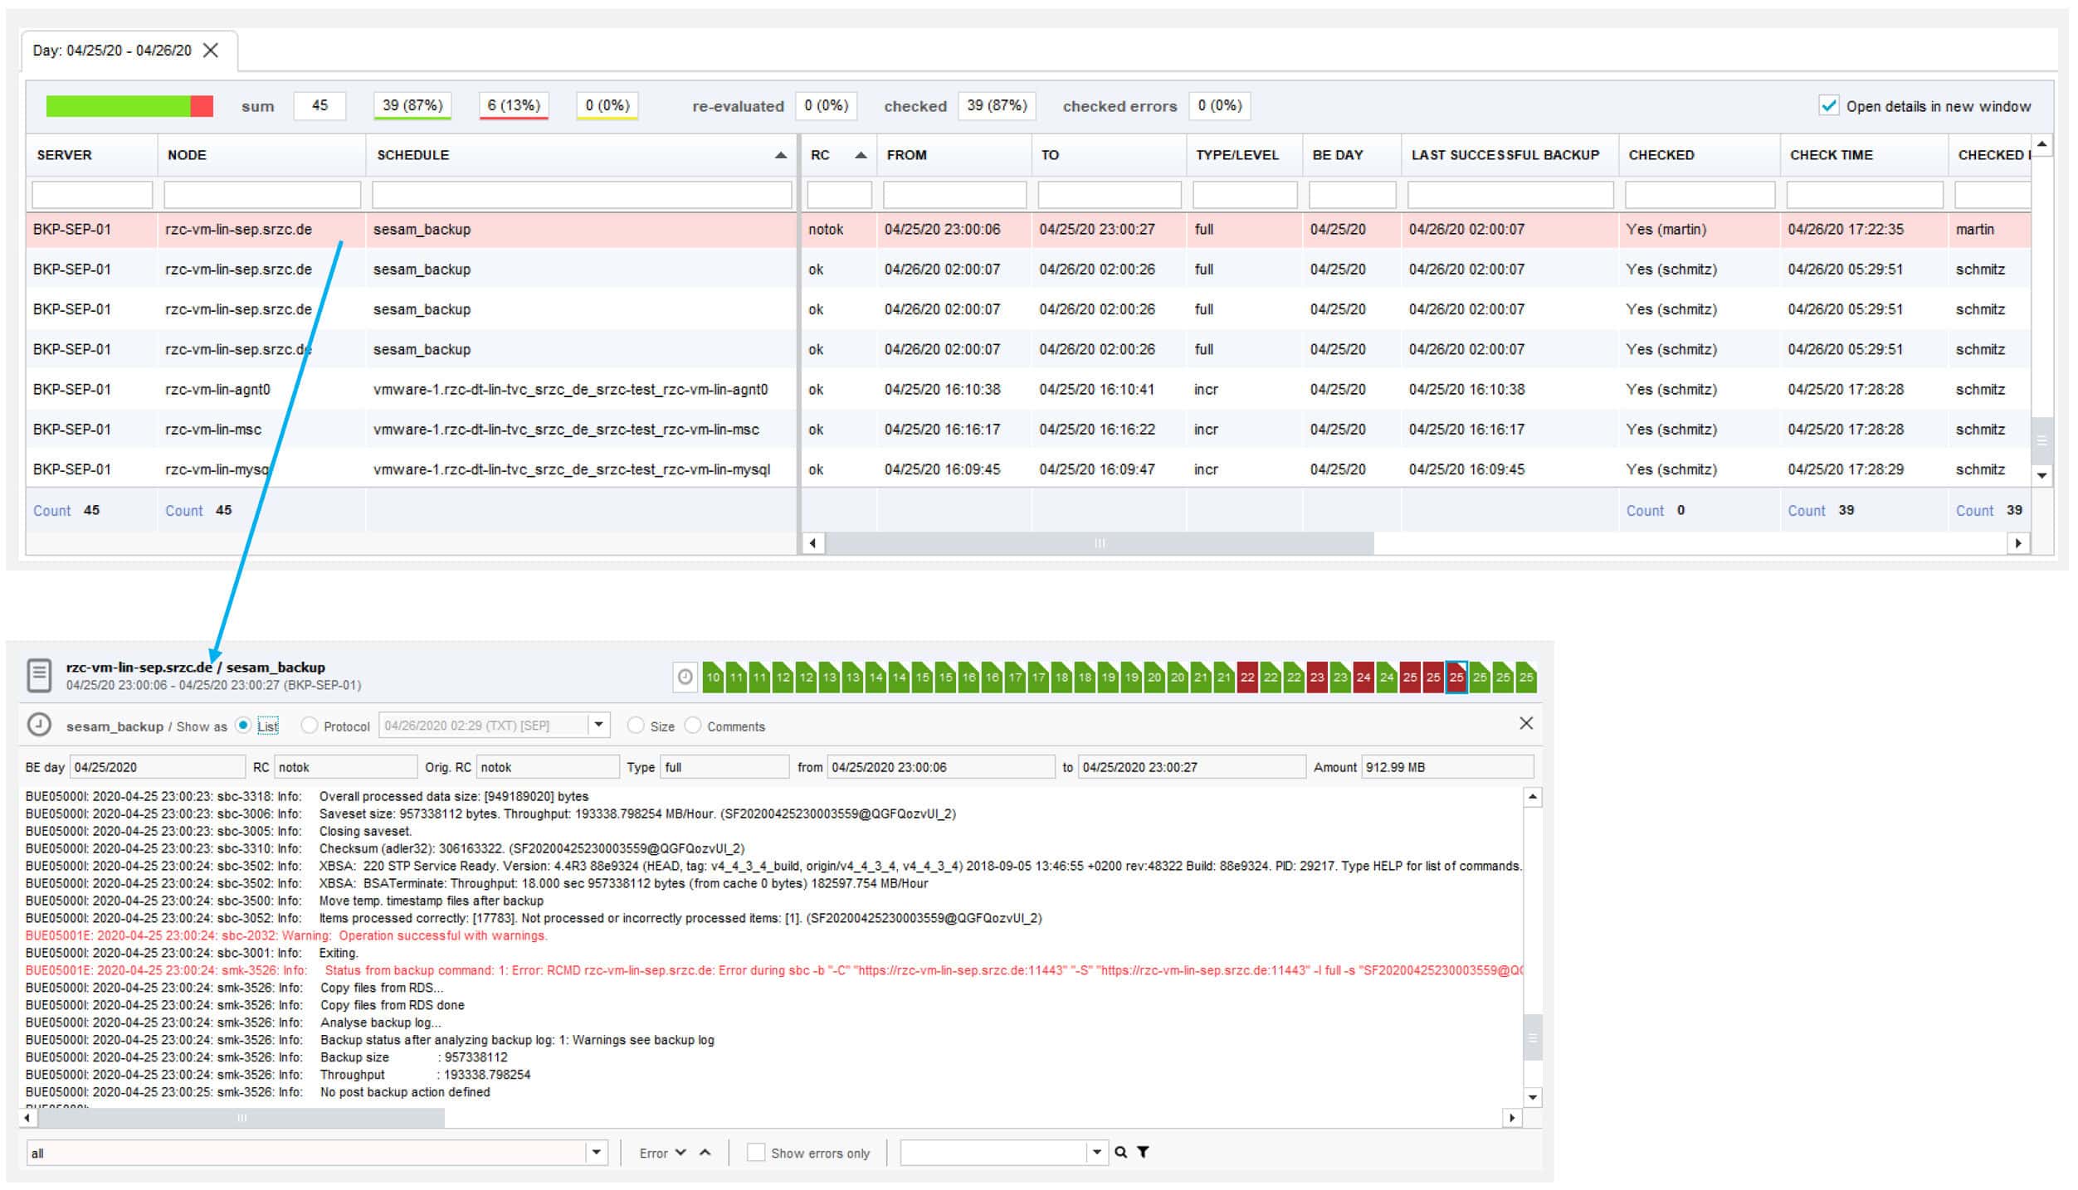Close the Day 04/25/20 - 04/26/20 tab
Image resolution: width=2078 pixels, height=1190 pixels.
(x=211, y=51)
